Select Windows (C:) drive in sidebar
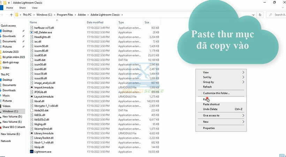This screenshot has height=157, width=286. pyautogui.click(x=10, y=111)
